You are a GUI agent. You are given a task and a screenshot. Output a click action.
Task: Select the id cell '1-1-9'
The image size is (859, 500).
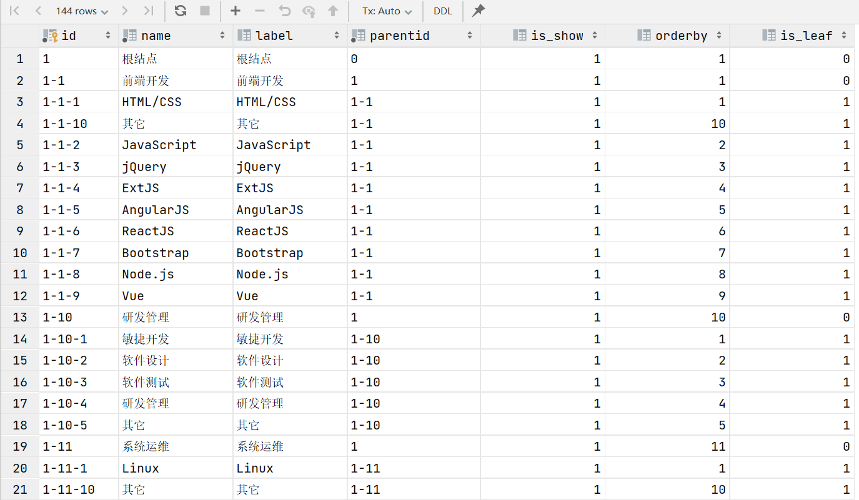click(x=79, y=296)
